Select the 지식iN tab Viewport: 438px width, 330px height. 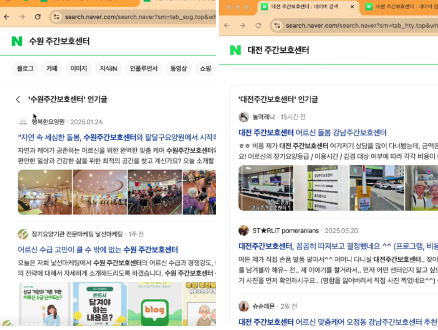click(x=109, y=68)
